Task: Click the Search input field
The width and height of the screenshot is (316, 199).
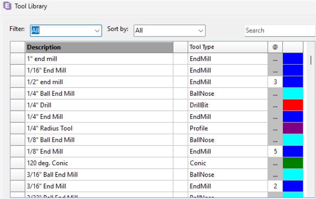Action: pos(279,31)
